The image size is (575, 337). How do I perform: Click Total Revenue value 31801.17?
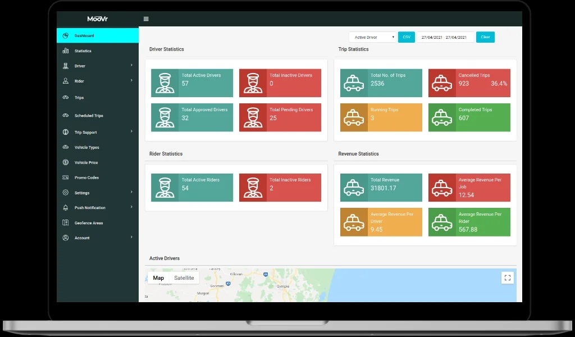click(383, 188)
